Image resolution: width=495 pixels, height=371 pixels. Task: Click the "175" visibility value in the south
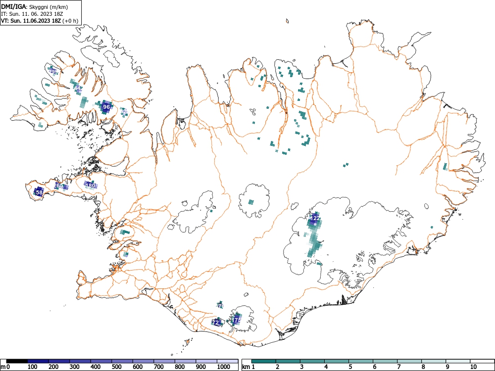point(237,320)
